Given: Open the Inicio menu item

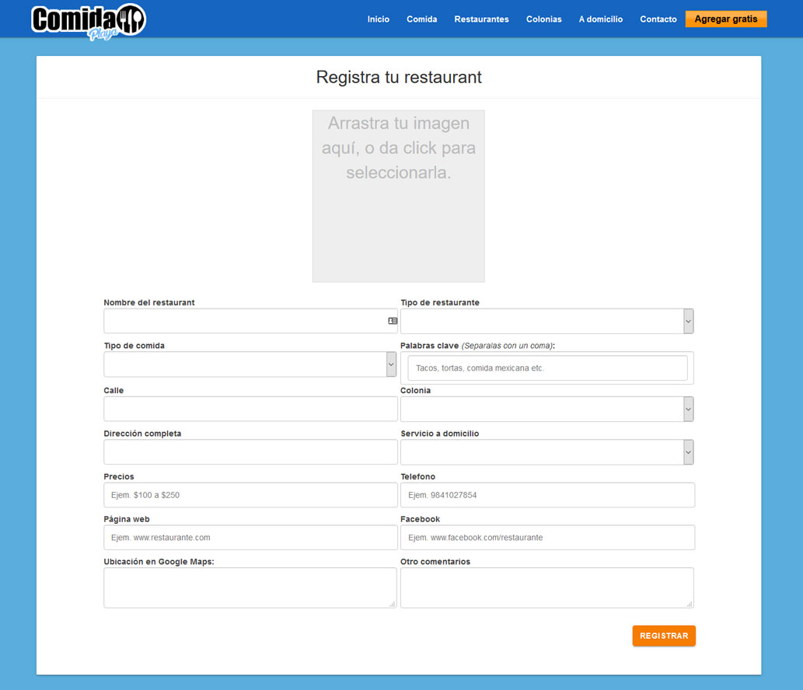Looking at the screenshot, I should point(379,19).
